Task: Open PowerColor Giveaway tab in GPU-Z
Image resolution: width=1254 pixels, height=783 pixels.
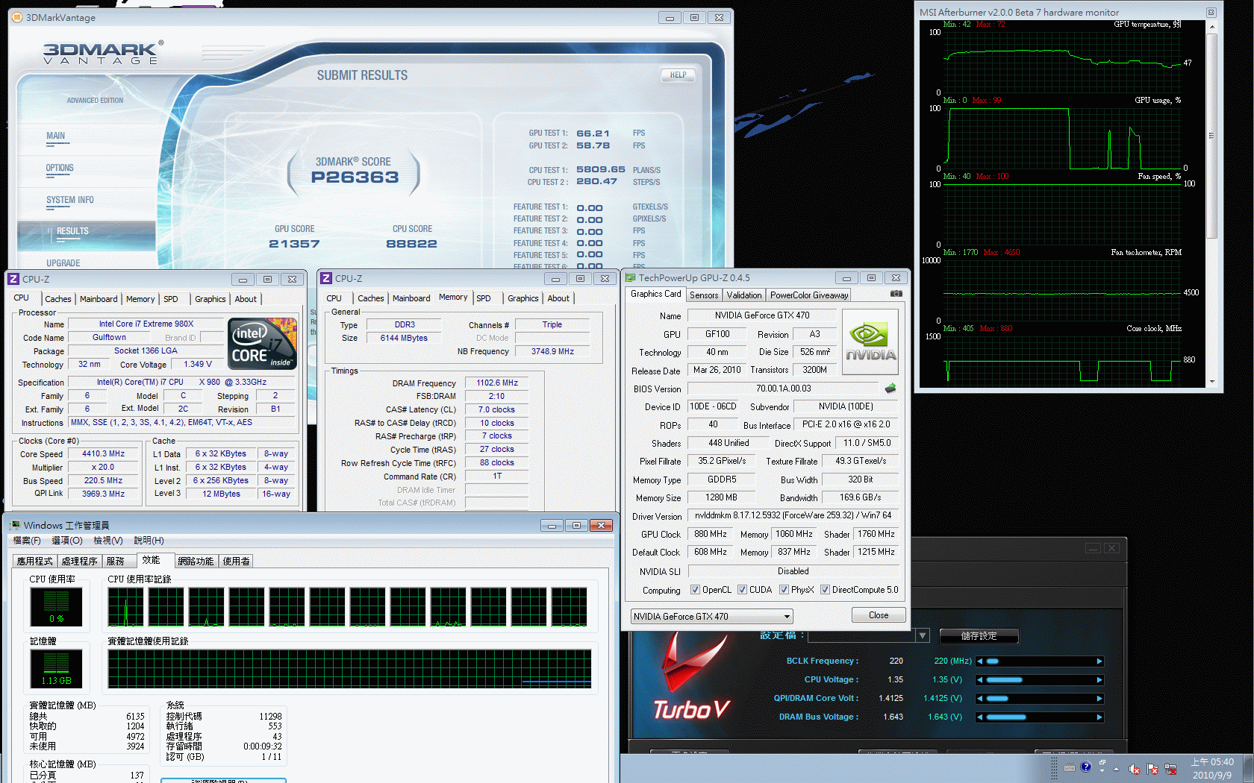Action: pyautogui.click(x=809, y=295)
